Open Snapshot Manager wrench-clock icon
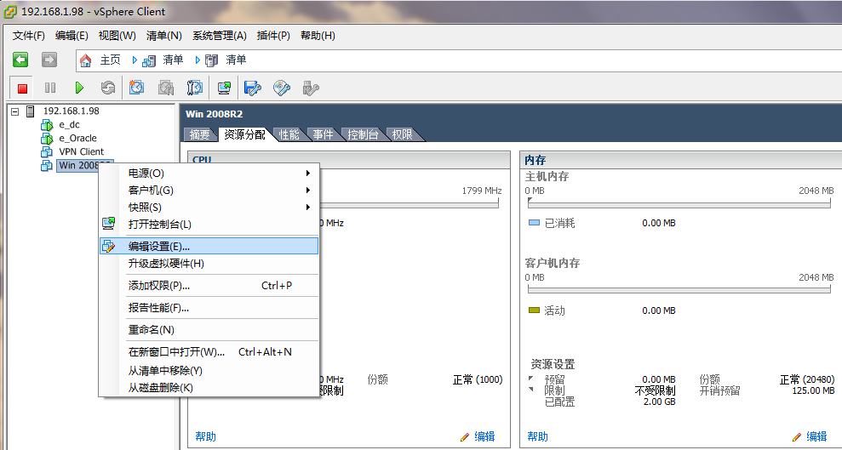842x450 pixels. [194, 88]
